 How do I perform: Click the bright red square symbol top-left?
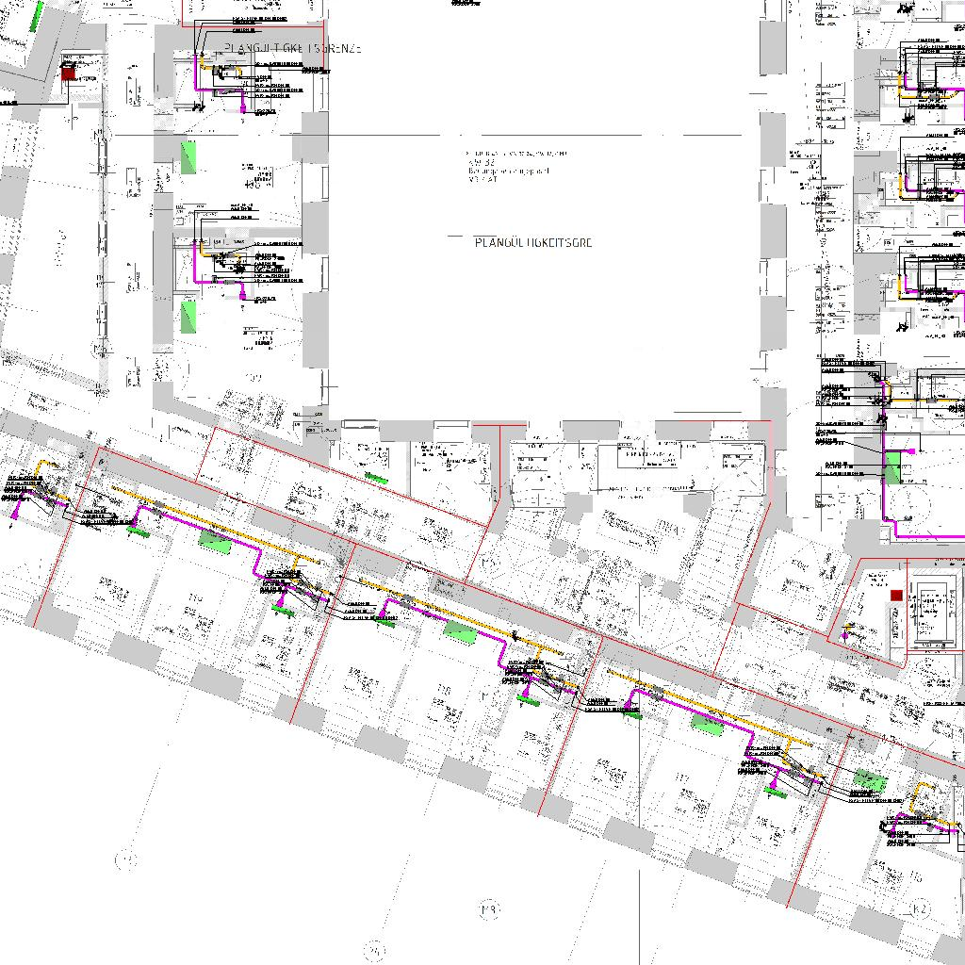[68, 72]
